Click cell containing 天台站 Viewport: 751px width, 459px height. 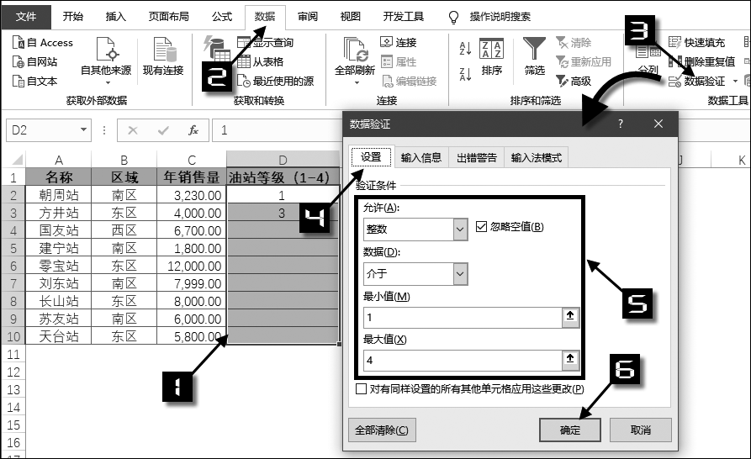(x=58, y=336)
